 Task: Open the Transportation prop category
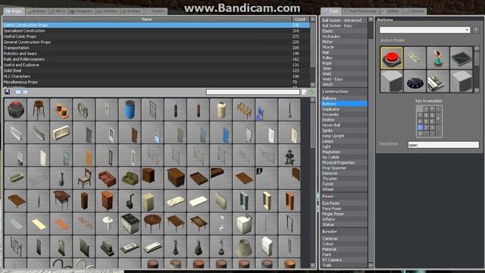[156, 48]
